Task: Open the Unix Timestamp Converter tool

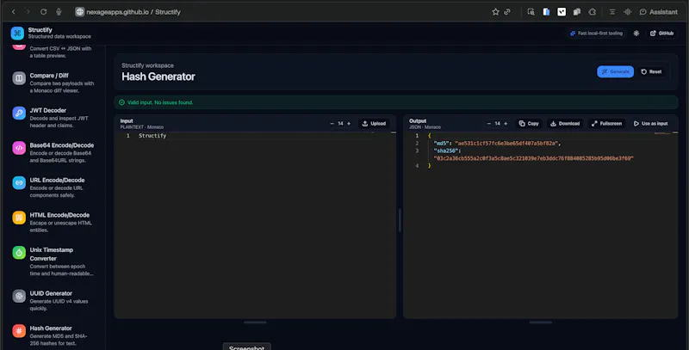Action: (53, 261)
